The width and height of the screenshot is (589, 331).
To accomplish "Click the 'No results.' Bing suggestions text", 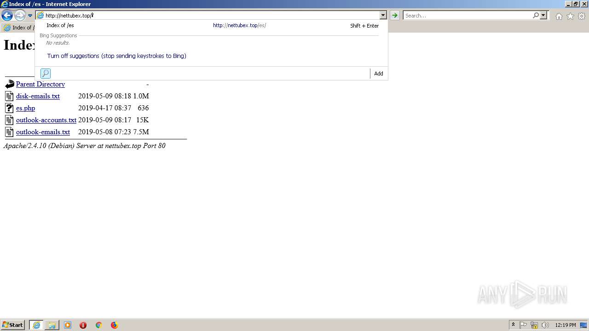I will point(58,43).
